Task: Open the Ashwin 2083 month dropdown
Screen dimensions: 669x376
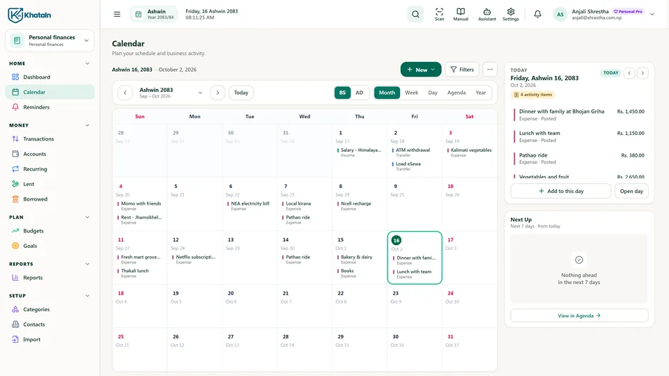Action: tap(171, 93)
